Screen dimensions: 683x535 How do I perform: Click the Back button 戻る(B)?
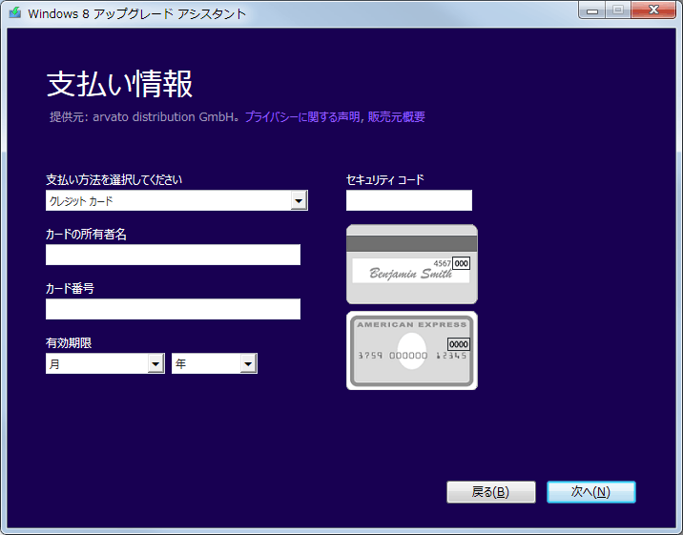[x=491, y=492]
